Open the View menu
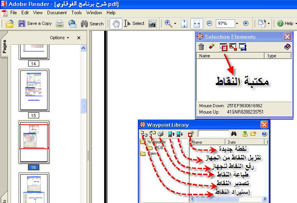297x203 pixels. tap(38, 13)
